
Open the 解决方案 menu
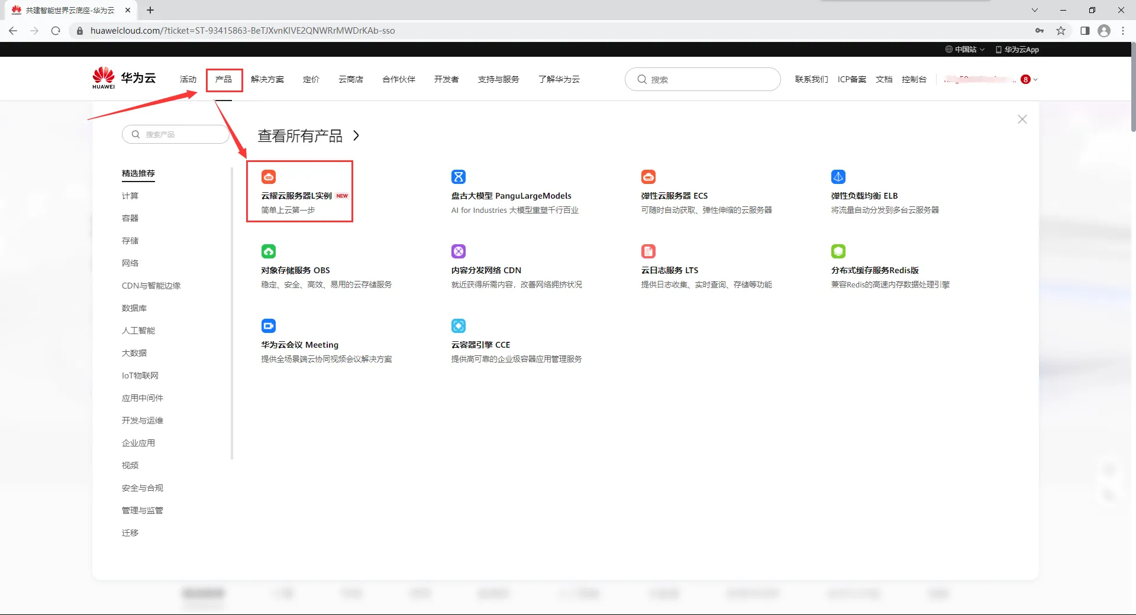[x=267, y=79]
